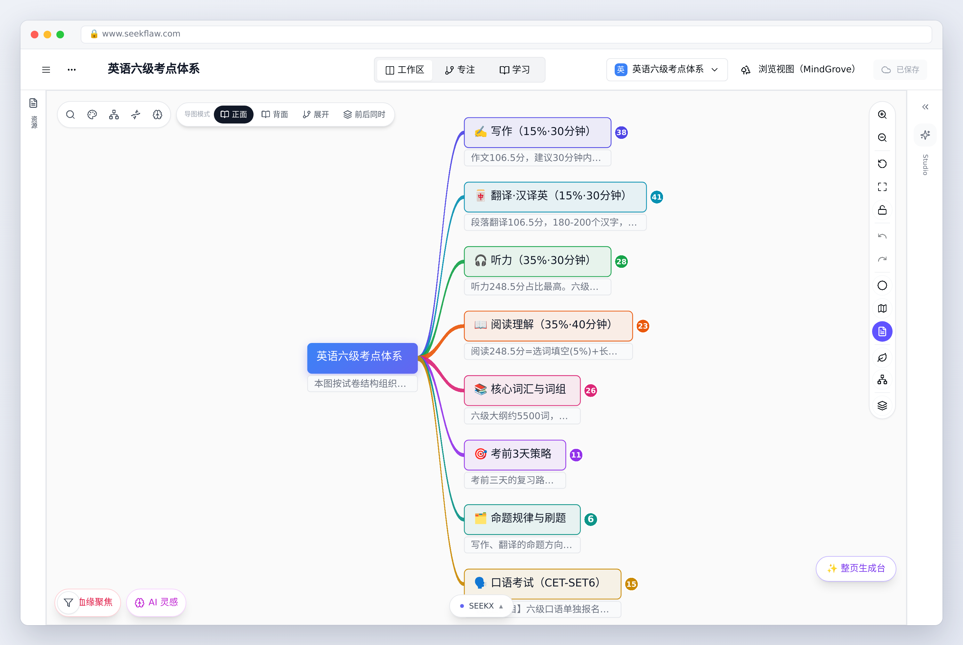The width and height of the screenshot is (963, 645).
Task: Switch to the 学习 tab
Action: coord(514,70)
